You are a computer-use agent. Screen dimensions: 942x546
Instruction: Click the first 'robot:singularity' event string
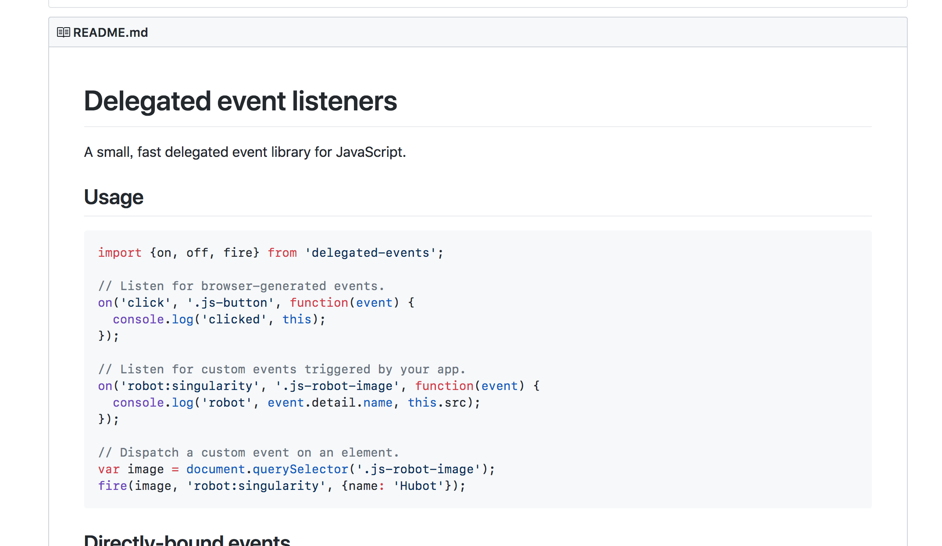coord(189,386)
